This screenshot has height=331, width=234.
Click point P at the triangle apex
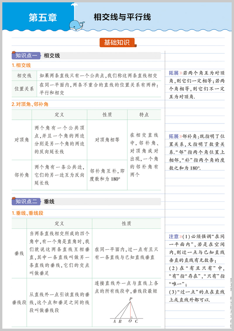(130, 299)
